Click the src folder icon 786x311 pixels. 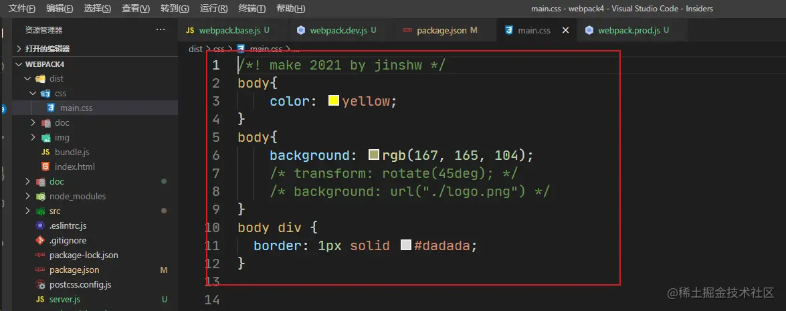[x=40, y=211]
